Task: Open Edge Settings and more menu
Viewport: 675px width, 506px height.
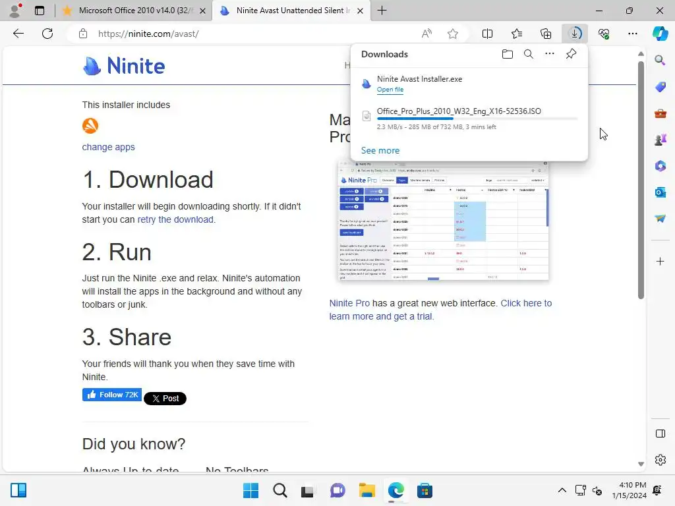Action: coord(632,34)
